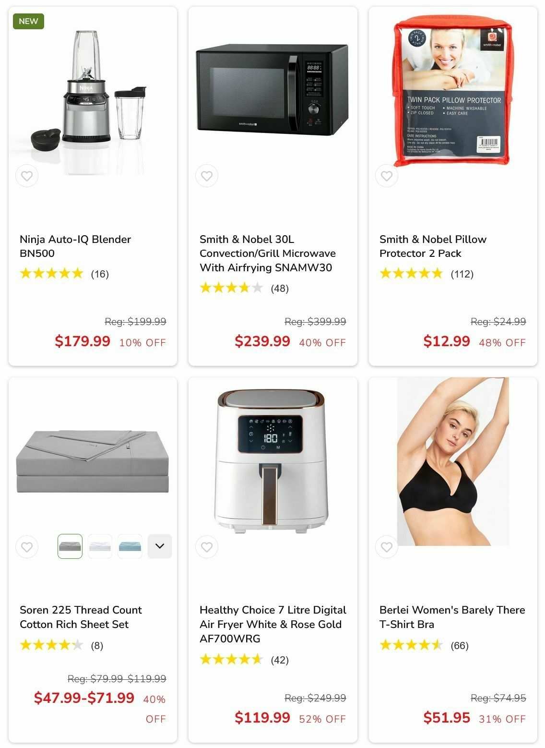Screen dimensions: 545x748
Task: View Soren 225 Thread Count Sheet Set
Action: click(81, 617)
